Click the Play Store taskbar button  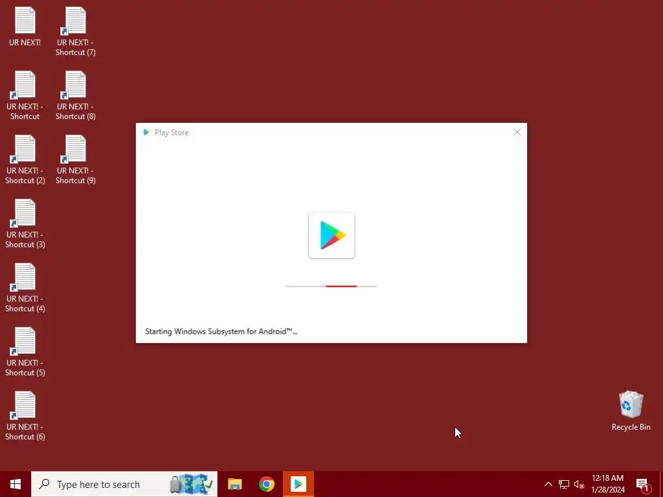pyautogui.click(x=298, y=484)
